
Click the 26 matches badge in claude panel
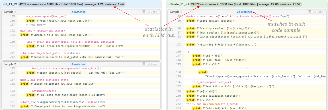pyautogui.click(x=245, y=12)
